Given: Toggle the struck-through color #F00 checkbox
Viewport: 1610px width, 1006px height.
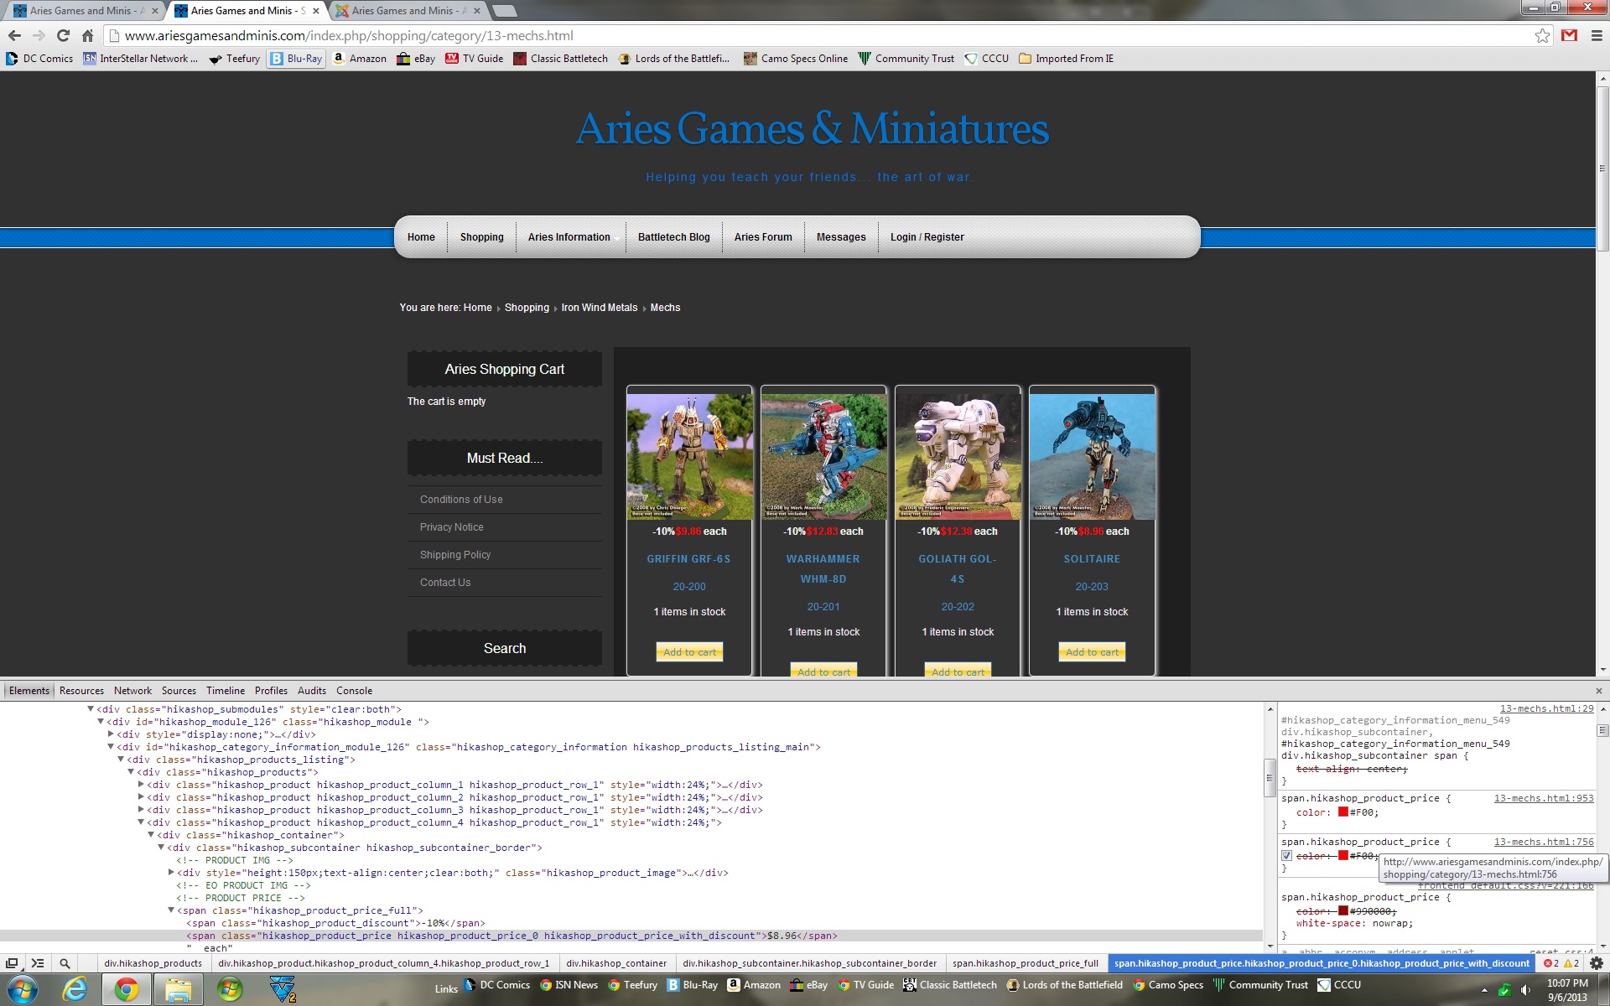Looking at the screenshot, I should [x=1286, y=856].
